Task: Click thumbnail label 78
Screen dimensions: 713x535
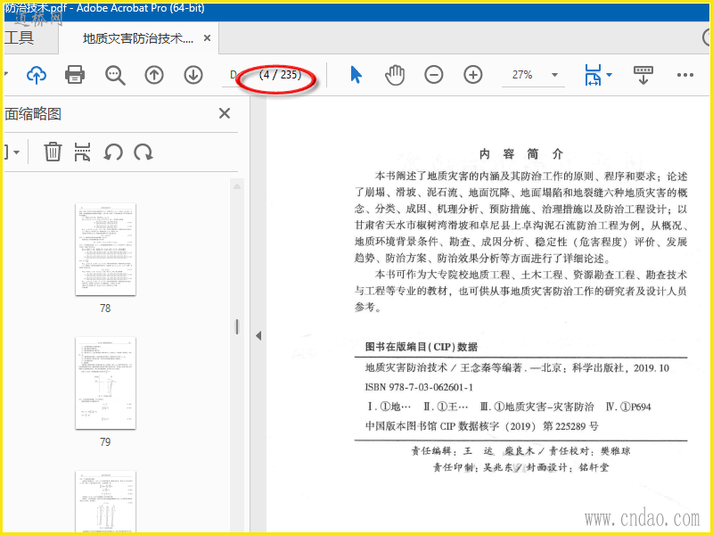Action: pos(105,308)
